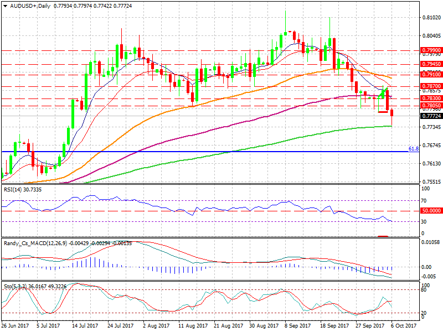Click the 0.78700 level price tag

(431, 86)
